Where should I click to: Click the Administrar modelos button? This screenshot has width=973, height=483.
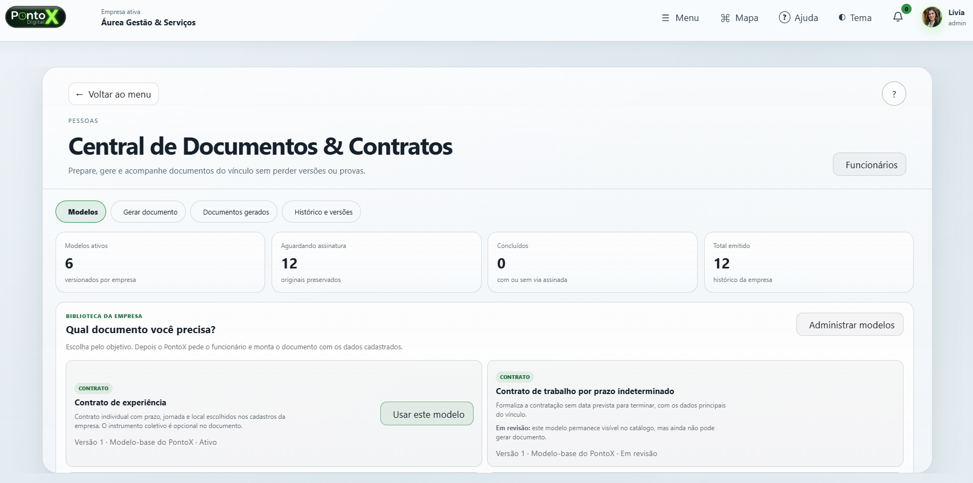pos(850,325)
